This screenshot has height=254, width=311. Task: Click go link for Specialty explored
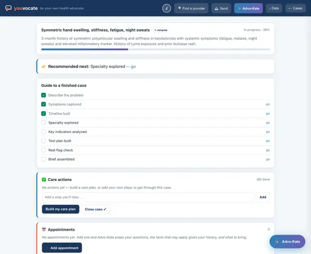coord(268,123)
